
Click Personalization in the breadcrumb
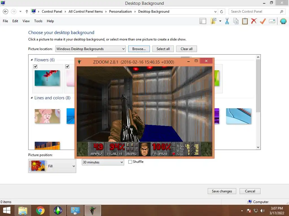120,12
